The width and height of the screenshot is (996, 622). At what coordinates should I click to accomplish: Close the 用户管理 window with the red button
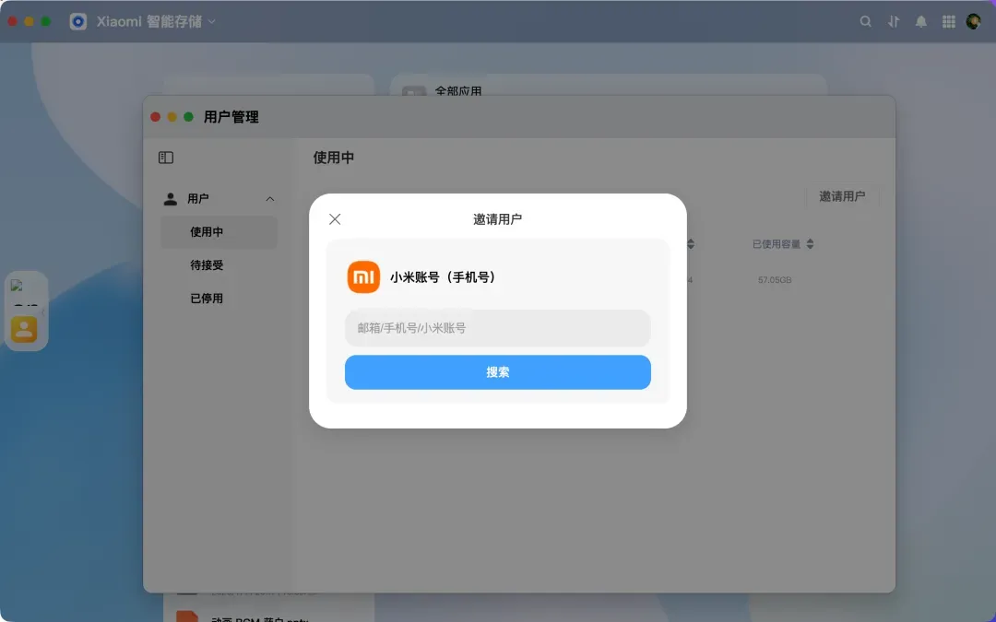point(155,117)
